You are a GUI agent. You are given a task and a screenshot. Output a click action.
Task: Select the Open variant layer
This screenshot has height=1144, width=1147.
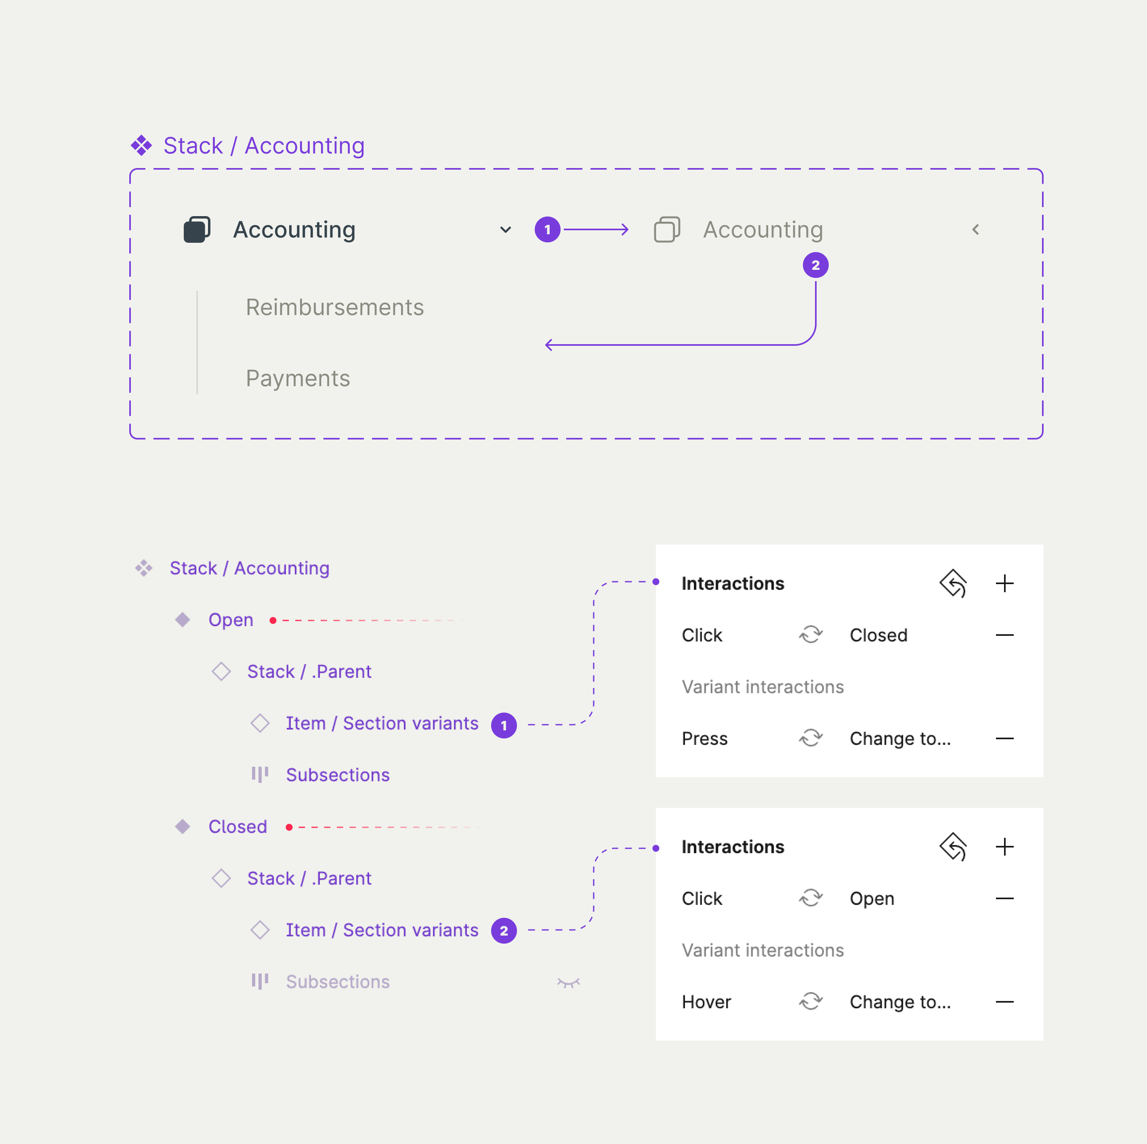coord(230,620)
